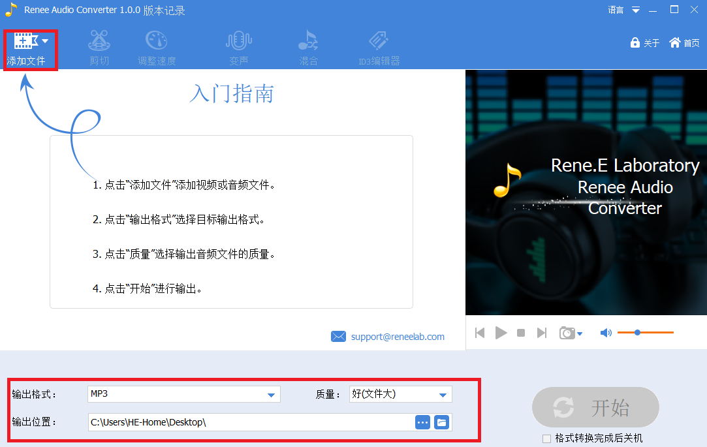707x447 pixels.
Task: Open the 输出格式 MP3 dropdown
Action: click(x=184, y=394)
